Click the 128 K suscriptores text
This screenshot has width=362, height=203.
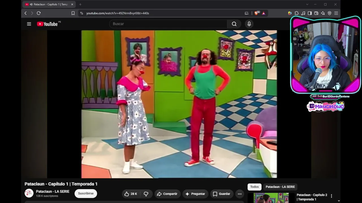pos(47,196)
